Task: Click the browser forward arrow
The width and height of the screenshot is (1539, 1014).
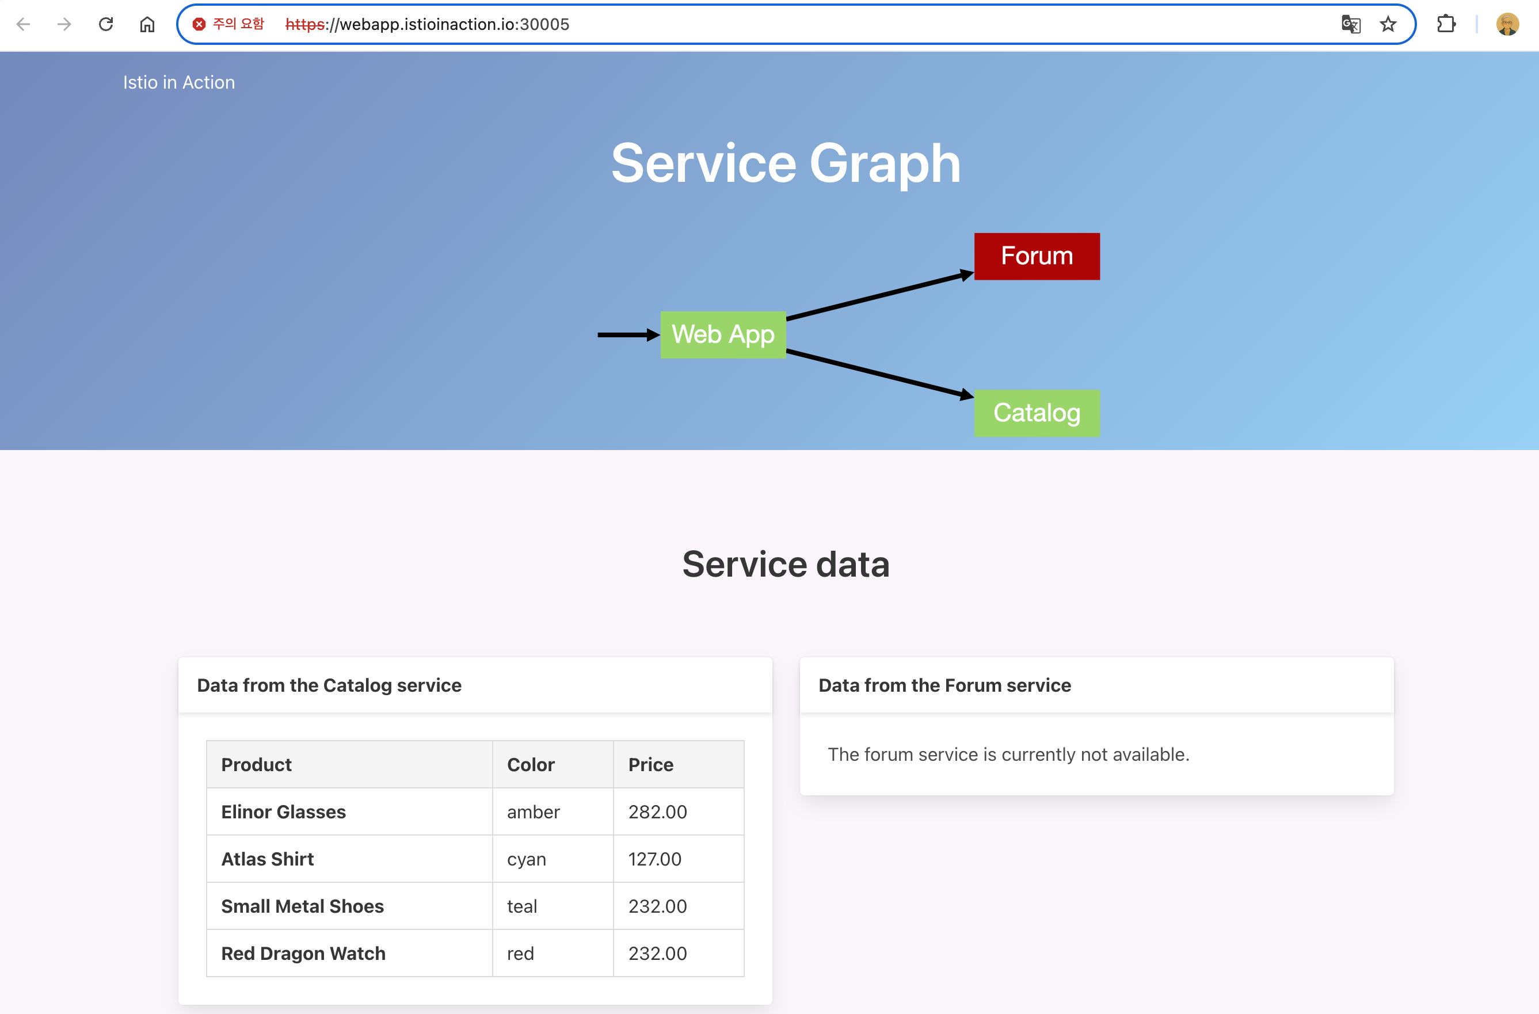Action: click(64, 25)
